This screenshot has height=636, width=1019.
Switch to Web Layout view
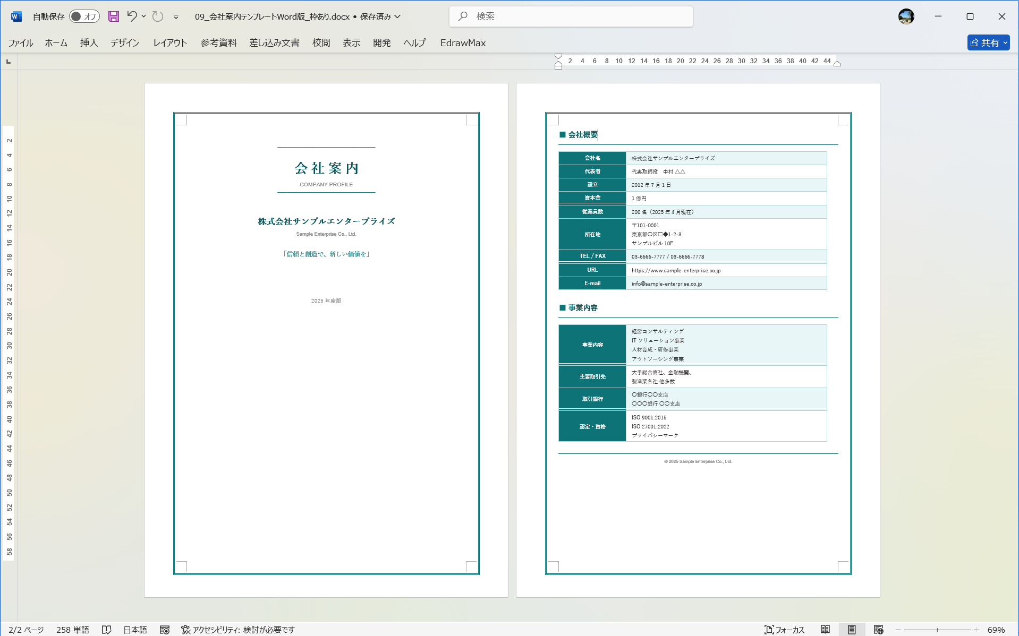[878, 630]
